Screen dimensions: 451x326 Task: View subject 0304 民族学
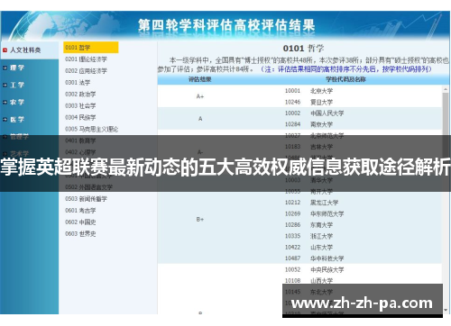tap(80, 117)
